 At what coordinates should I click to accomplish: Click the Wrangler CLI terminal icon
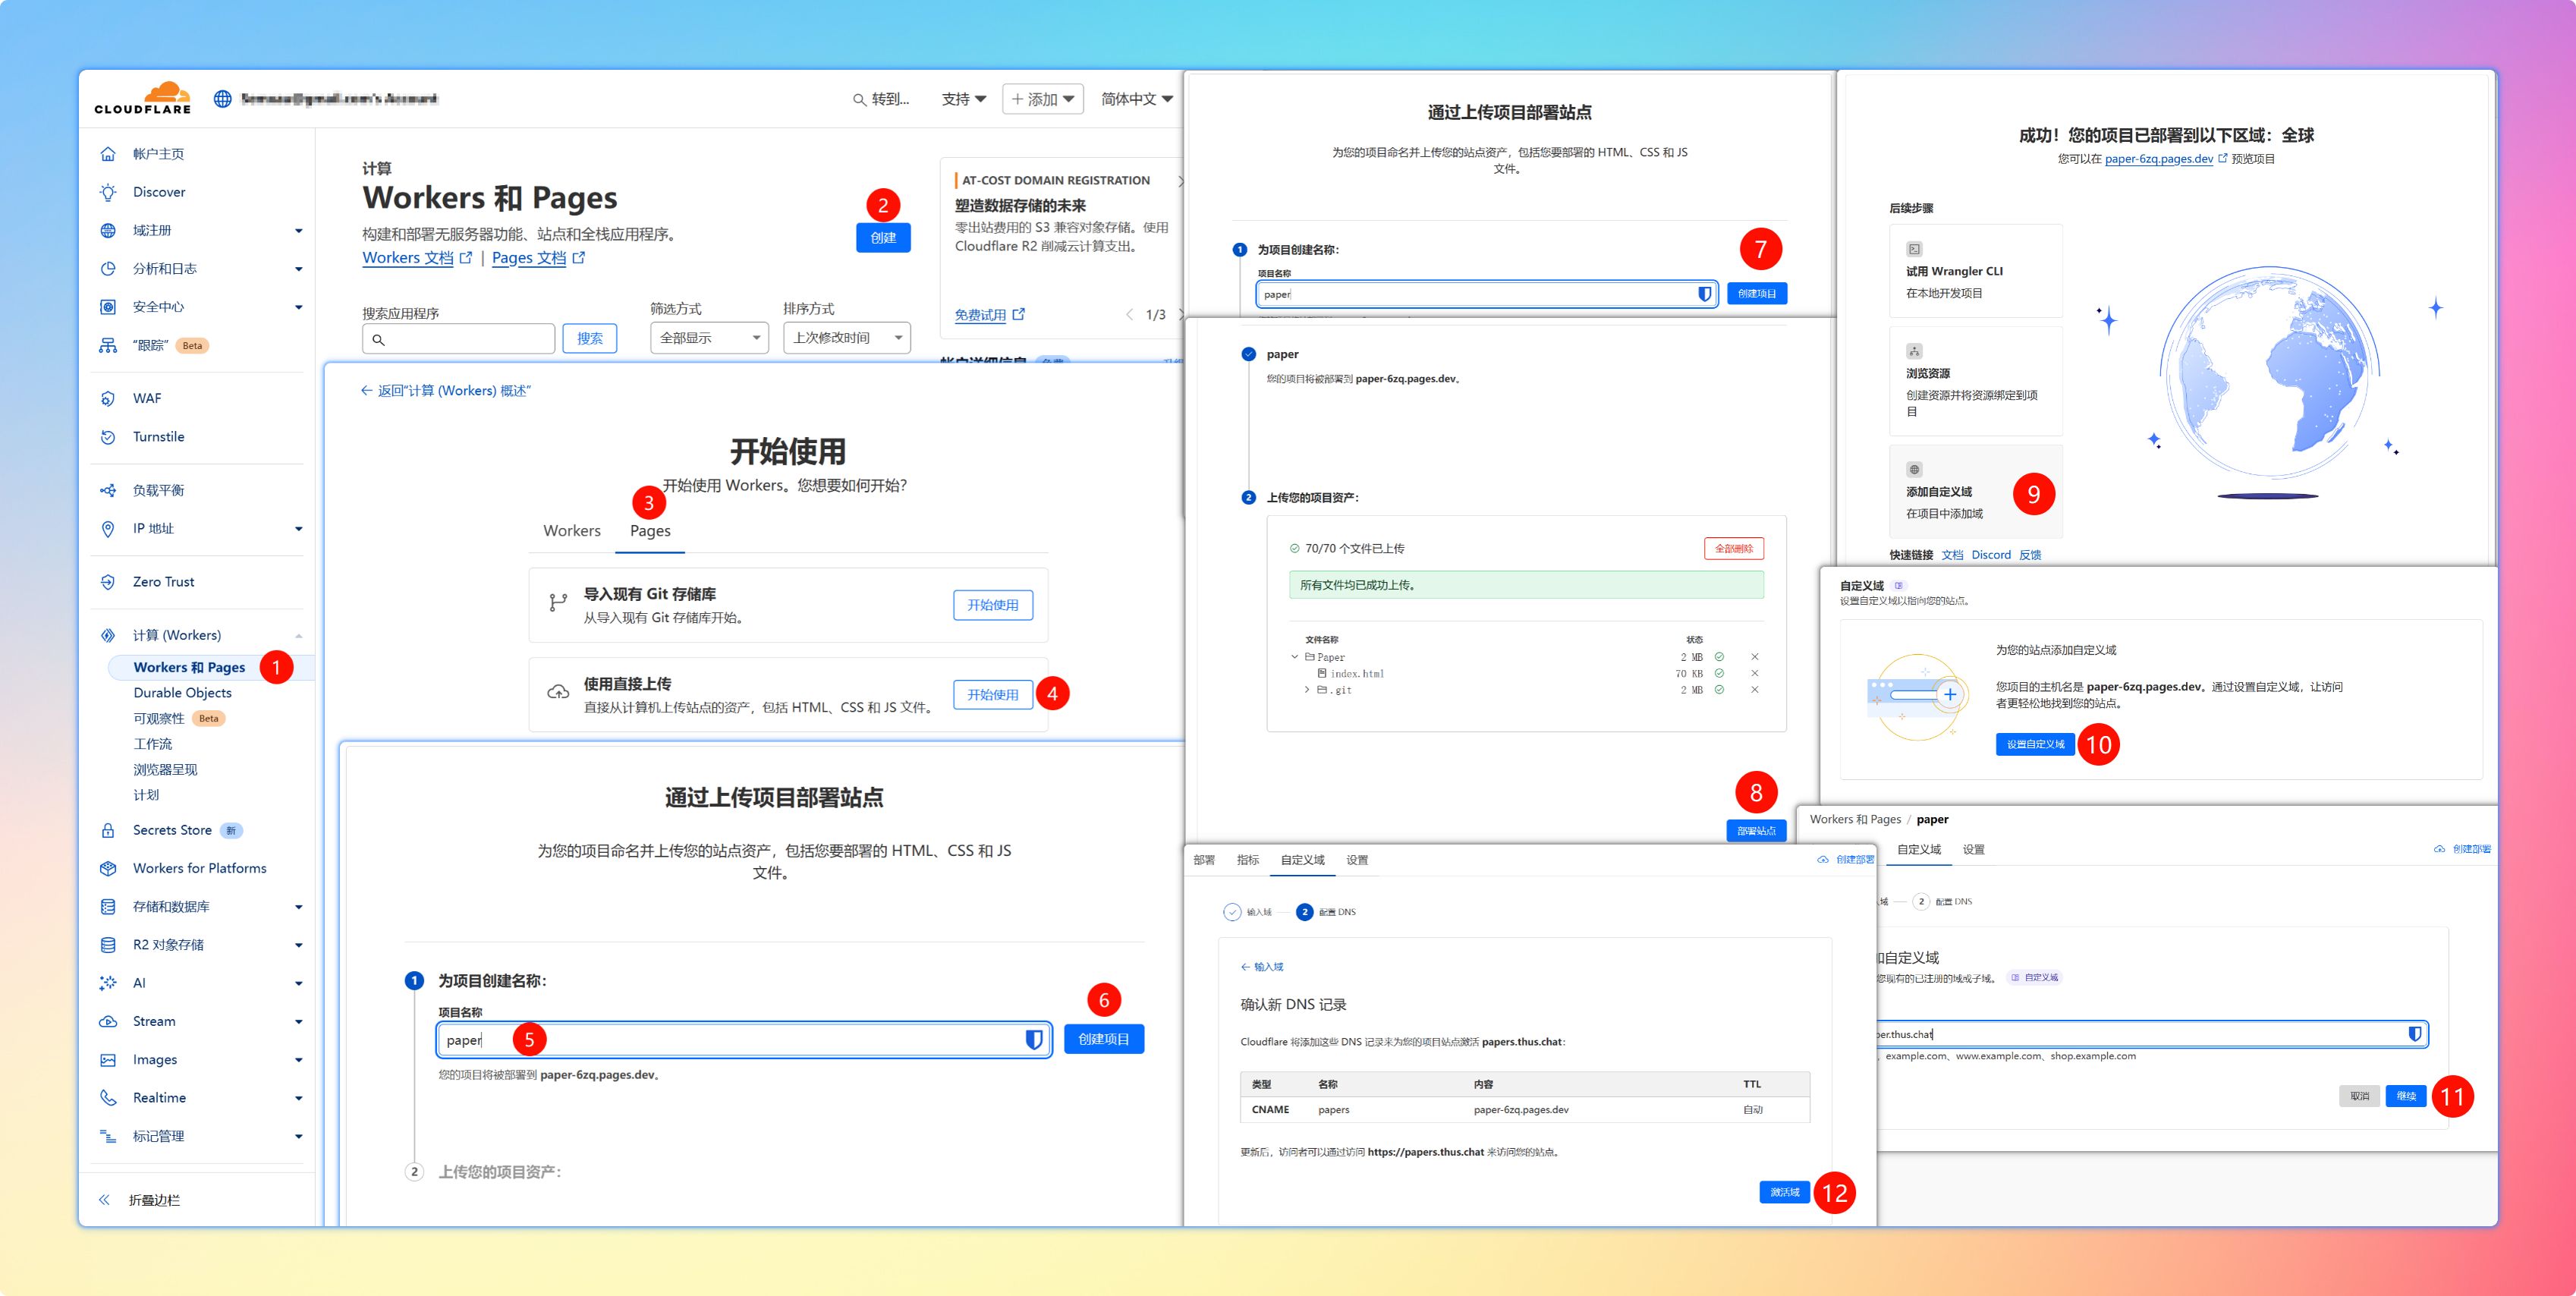tap(1914, 249)
